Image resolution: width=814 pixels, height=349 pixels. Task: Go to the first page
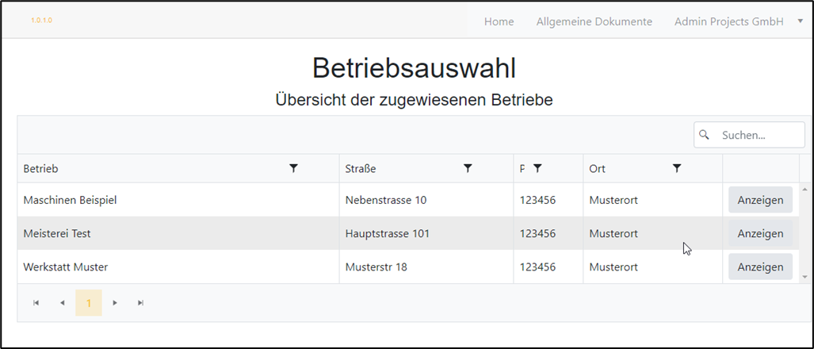click(36, 303)
